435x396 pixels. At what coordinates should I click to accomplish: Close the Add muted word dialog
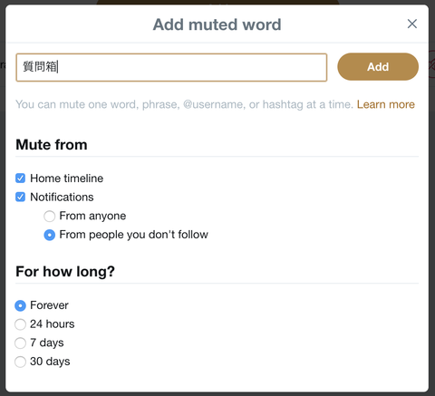tap(412, 24)
